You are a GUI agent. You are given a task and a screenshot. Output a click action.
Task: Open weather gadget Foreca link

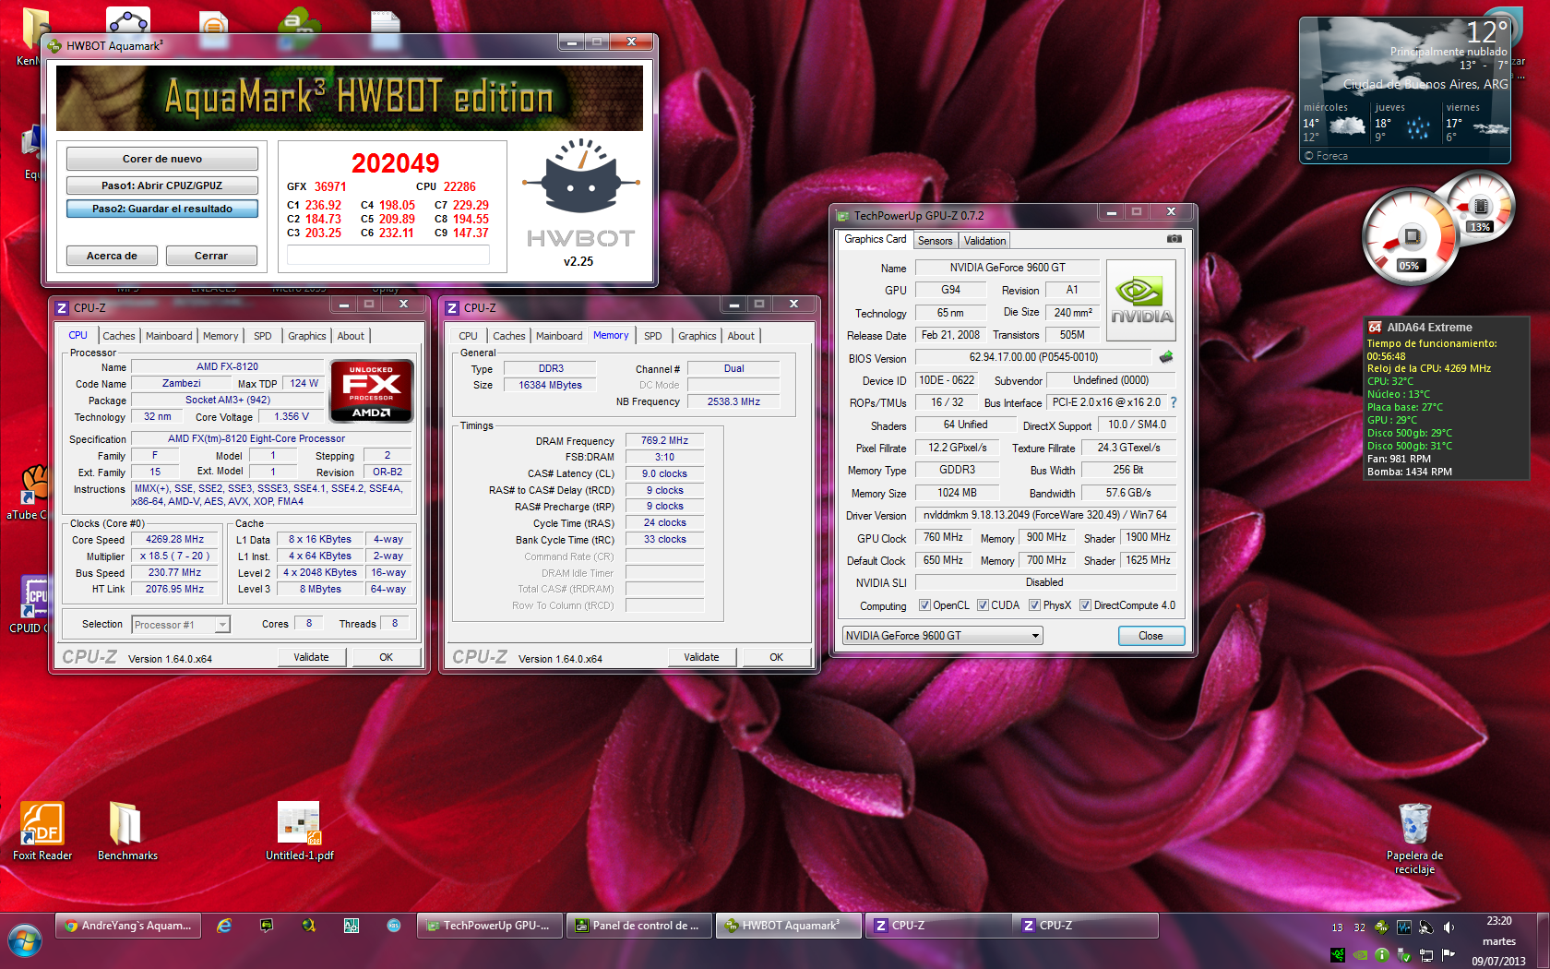pyautogui.click(x=1326, y=156)
